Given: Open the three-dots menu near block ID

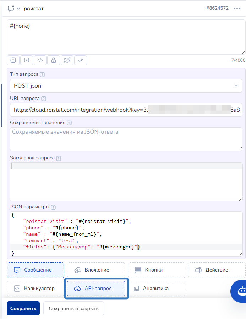Looking at the screenshot, I should pos(237,9).
